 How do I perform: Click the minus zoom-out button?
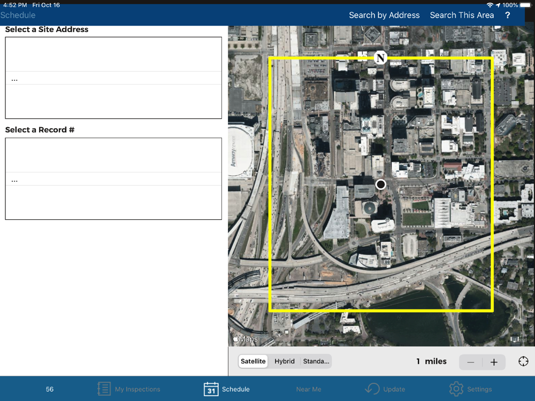pyautogui.click(x=471, y=362)
